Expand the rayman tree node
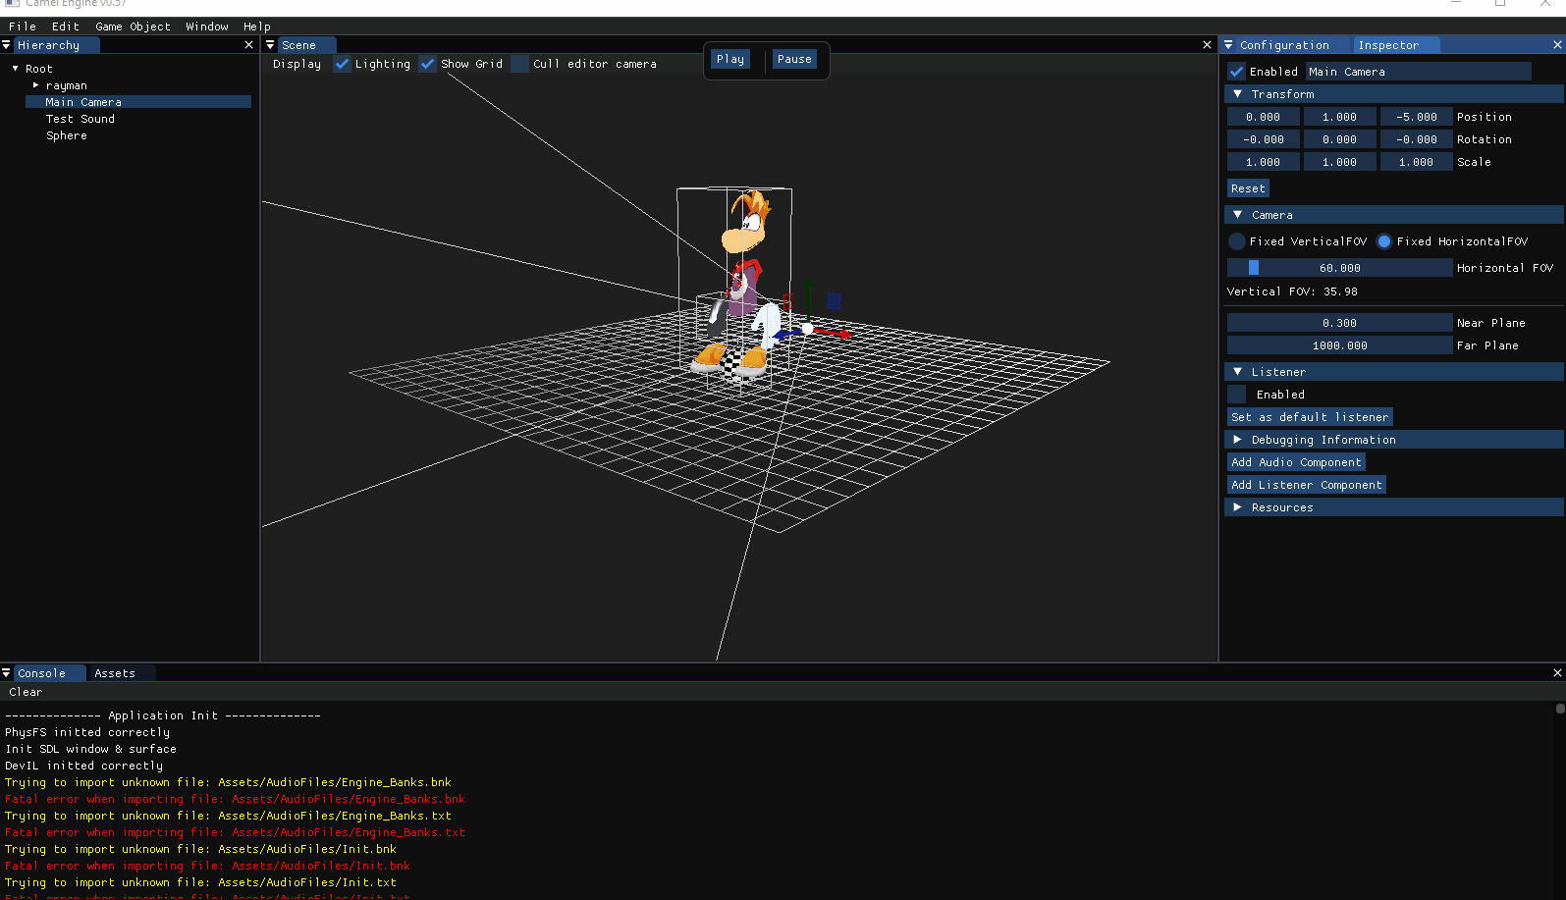Image resolution: width=1566 pixels, height=900 pixels. tap(36, 85)
